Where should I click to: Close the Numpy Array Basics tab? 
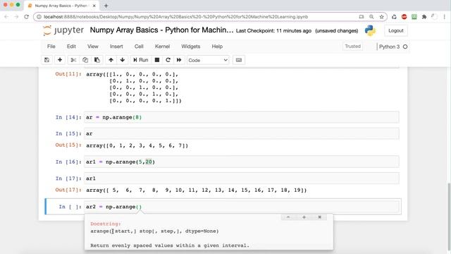click(94, 6)
